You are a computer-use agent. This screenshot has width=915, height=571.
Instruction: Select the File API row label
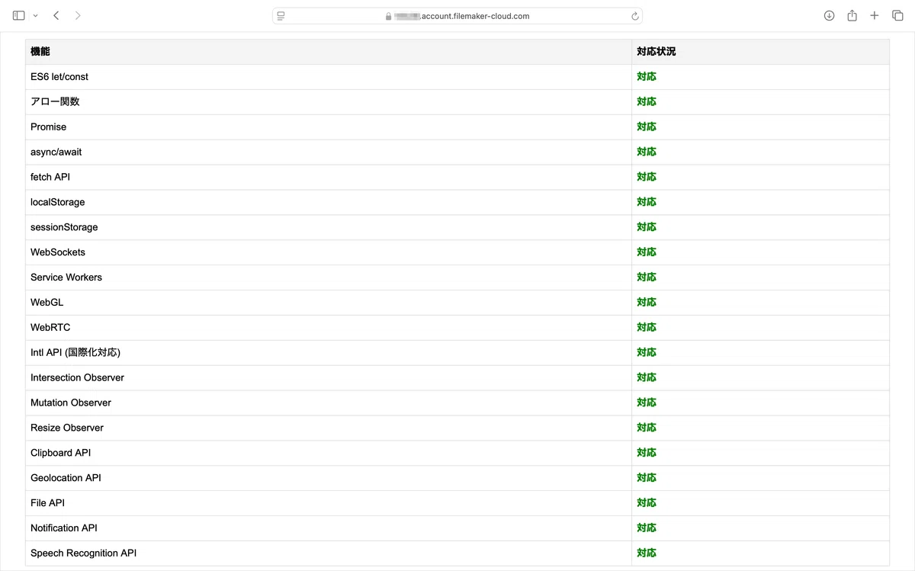[x=48, y=503]
